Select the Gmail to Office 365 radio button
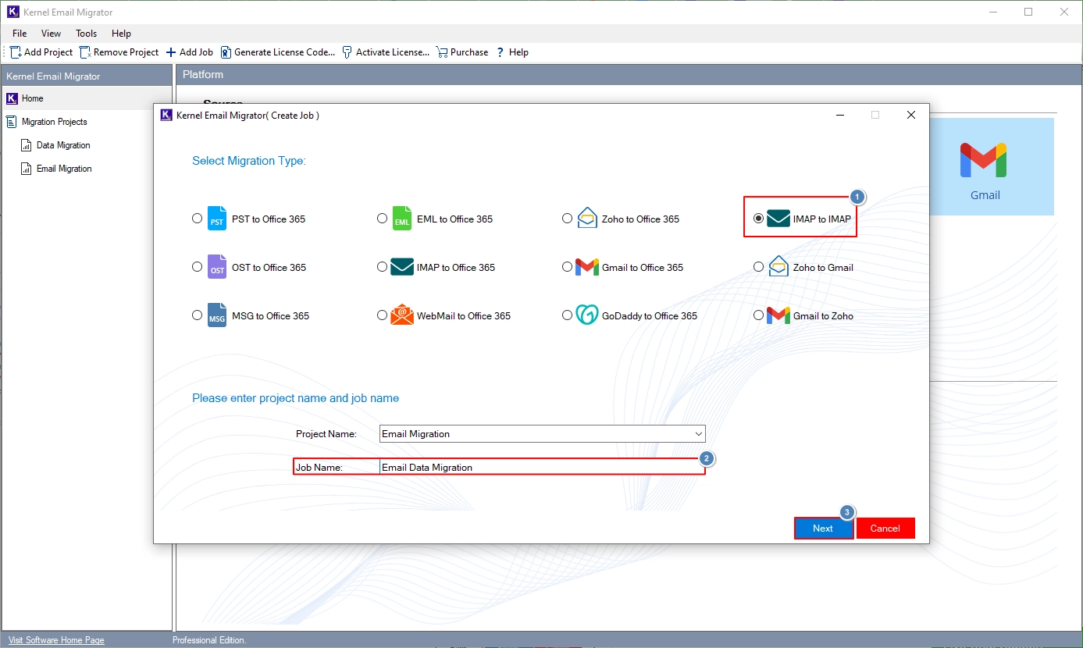The image size is (1083, 648). pos(568,267)
